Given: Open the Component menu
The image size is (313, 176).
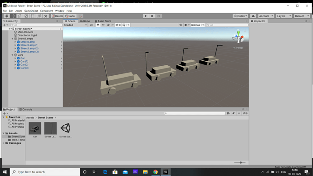Looking at the screenshot, I should pos(47,11).
